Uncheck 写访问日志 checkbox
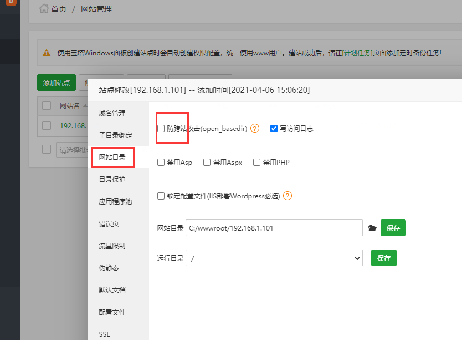This screenshot has height=340, width=462. (274, 128)
